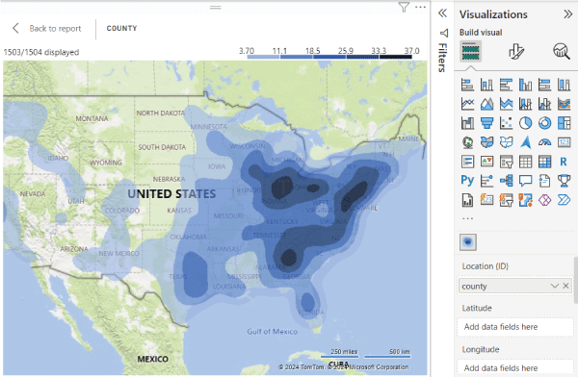Screen dimensions: 578x377
Task: Select the Donut chart visual
Action: point(545,123)
